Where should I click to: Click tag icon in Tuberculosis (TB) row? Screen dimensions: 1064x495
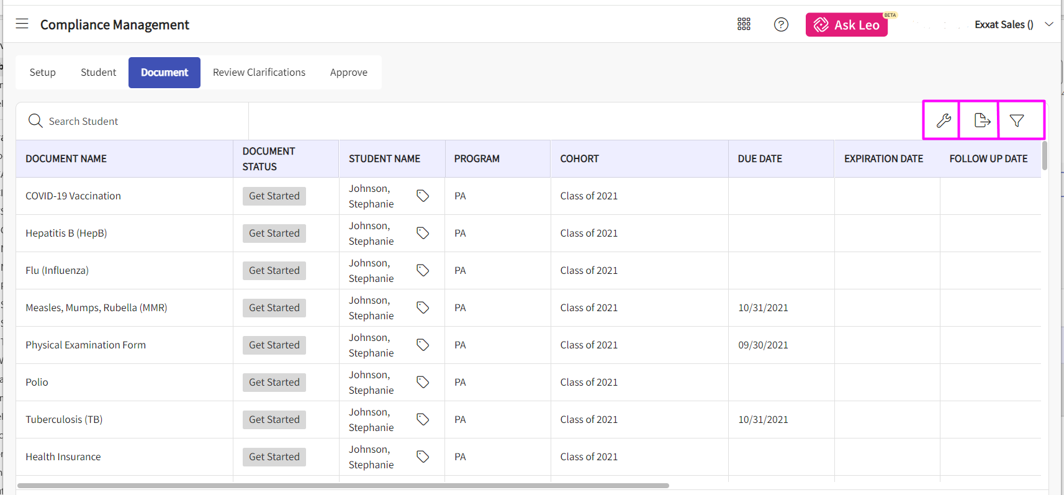(x=423, y=419)
